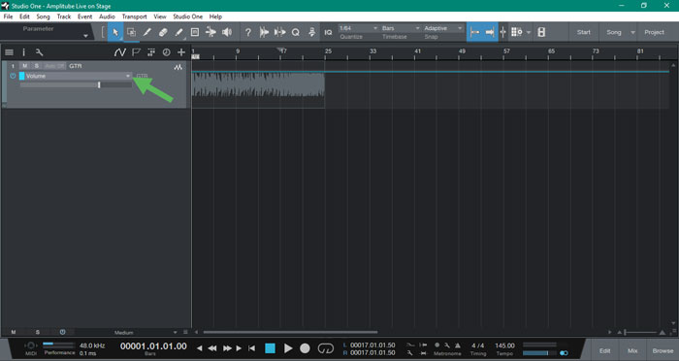Click the Song page button
The width and height of the screenshot is (679, 361).
(x=614, y=32)
